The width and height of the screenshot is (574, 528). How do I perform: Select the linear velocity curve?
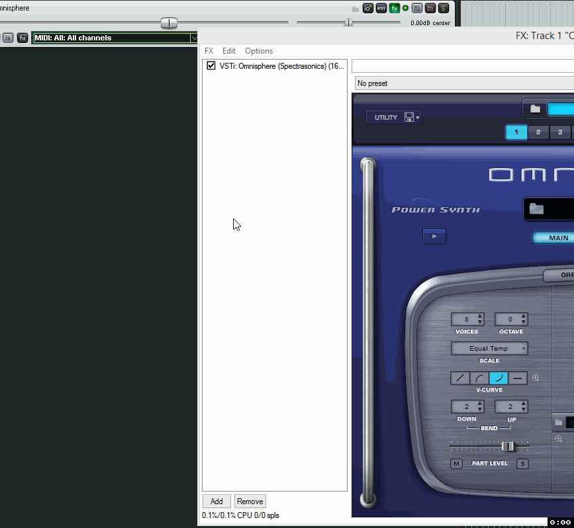(x=460, y=378)
